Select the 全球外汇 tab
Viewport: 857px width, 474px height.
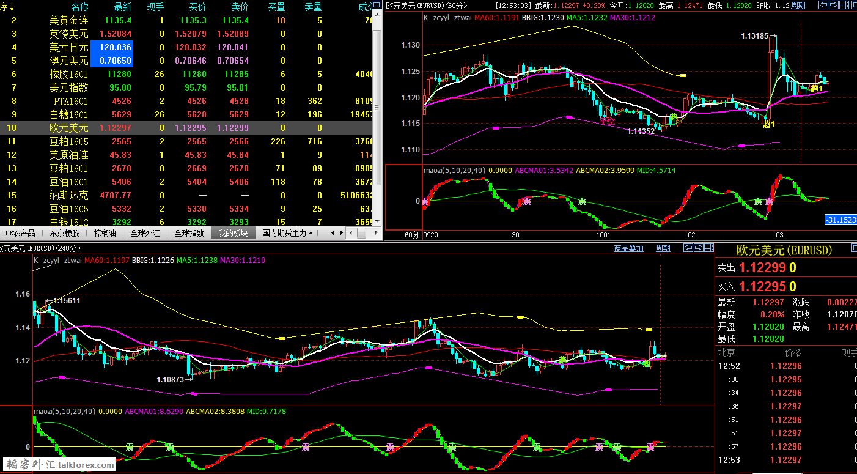pos(145,233)
